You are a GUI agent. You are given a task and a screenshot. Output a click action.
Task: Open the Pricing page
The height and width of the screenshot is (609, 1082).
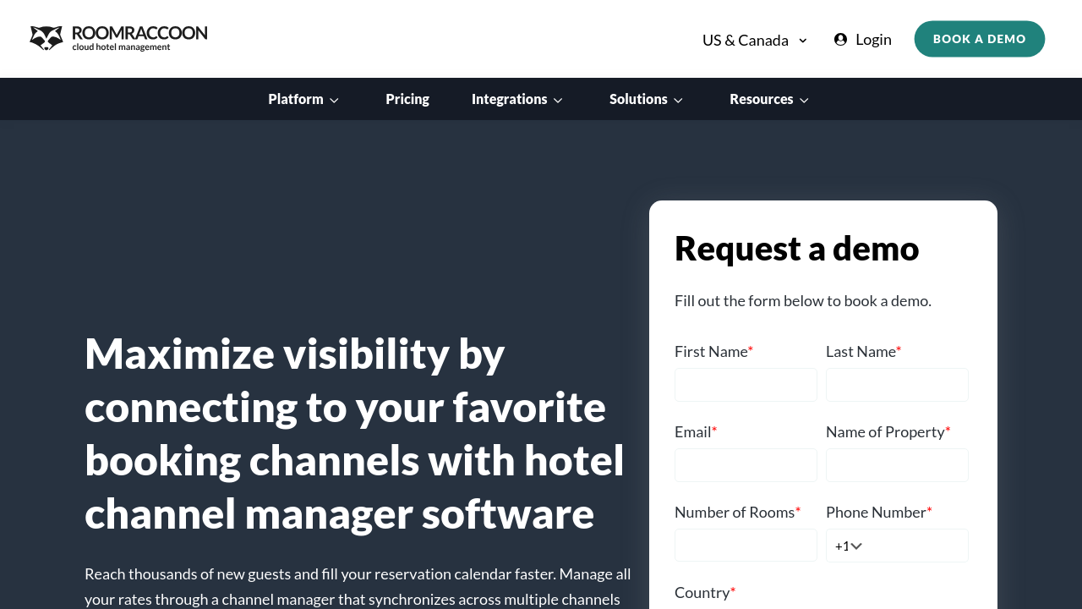(407, 99)
